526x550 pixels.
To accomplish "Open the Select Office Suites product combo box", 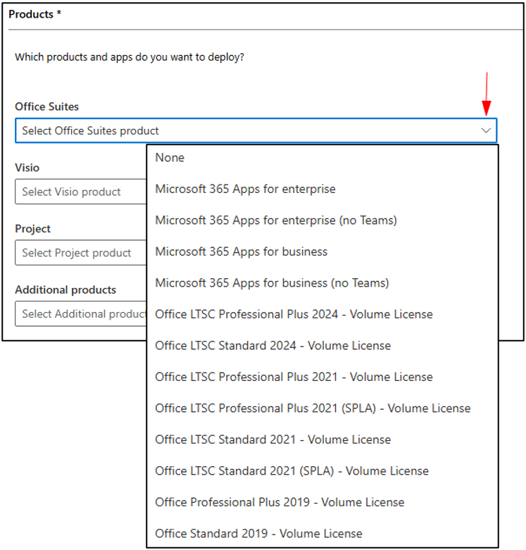I will click(x=256, y=130).
